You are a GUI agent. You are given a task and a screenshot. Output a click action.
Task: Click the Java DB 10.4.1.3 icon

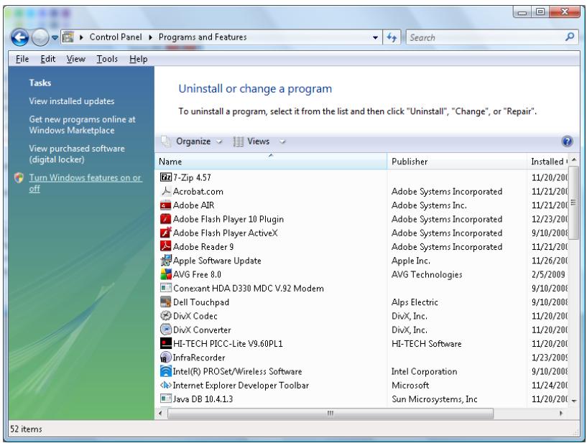165,399
